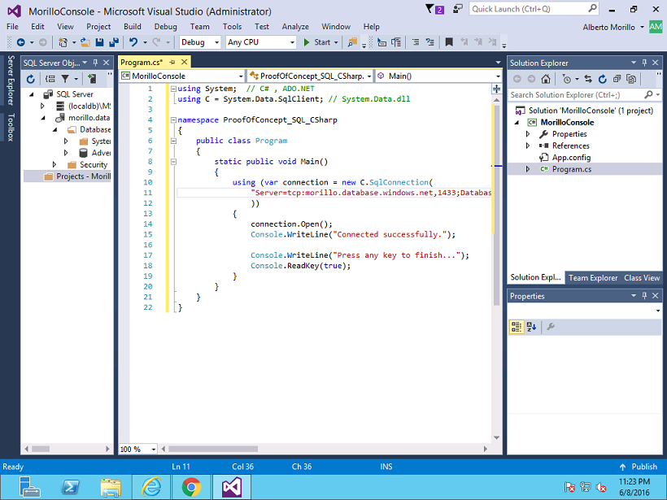The image size is (667, 500).
Task: Click the Open File folder icon
Action: pos(85,42)
